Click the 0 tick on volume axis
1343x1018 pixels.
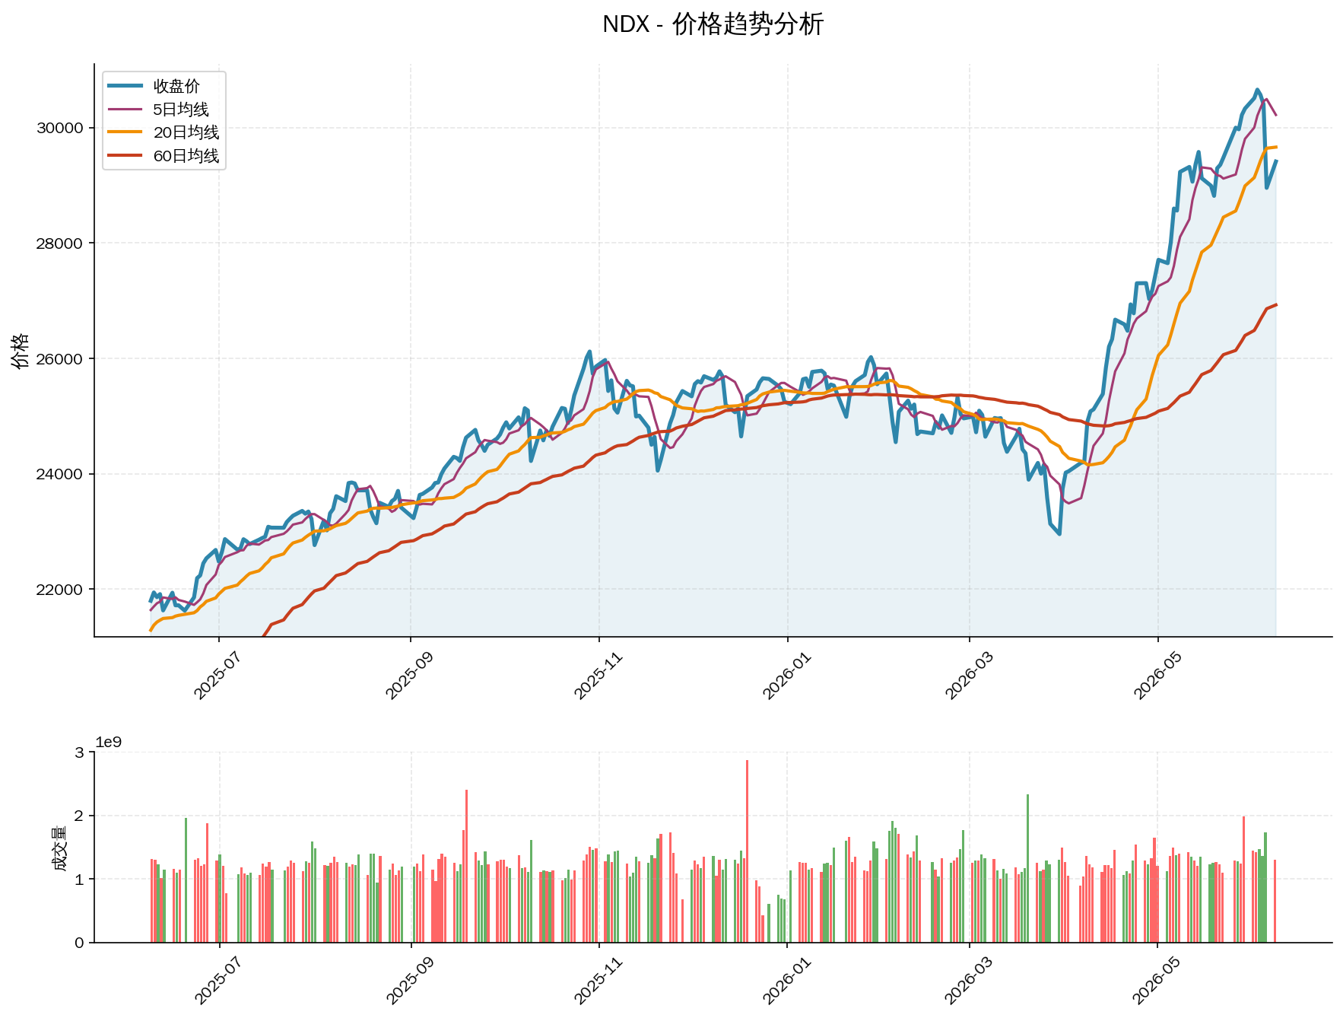click(x=79, y=943)
